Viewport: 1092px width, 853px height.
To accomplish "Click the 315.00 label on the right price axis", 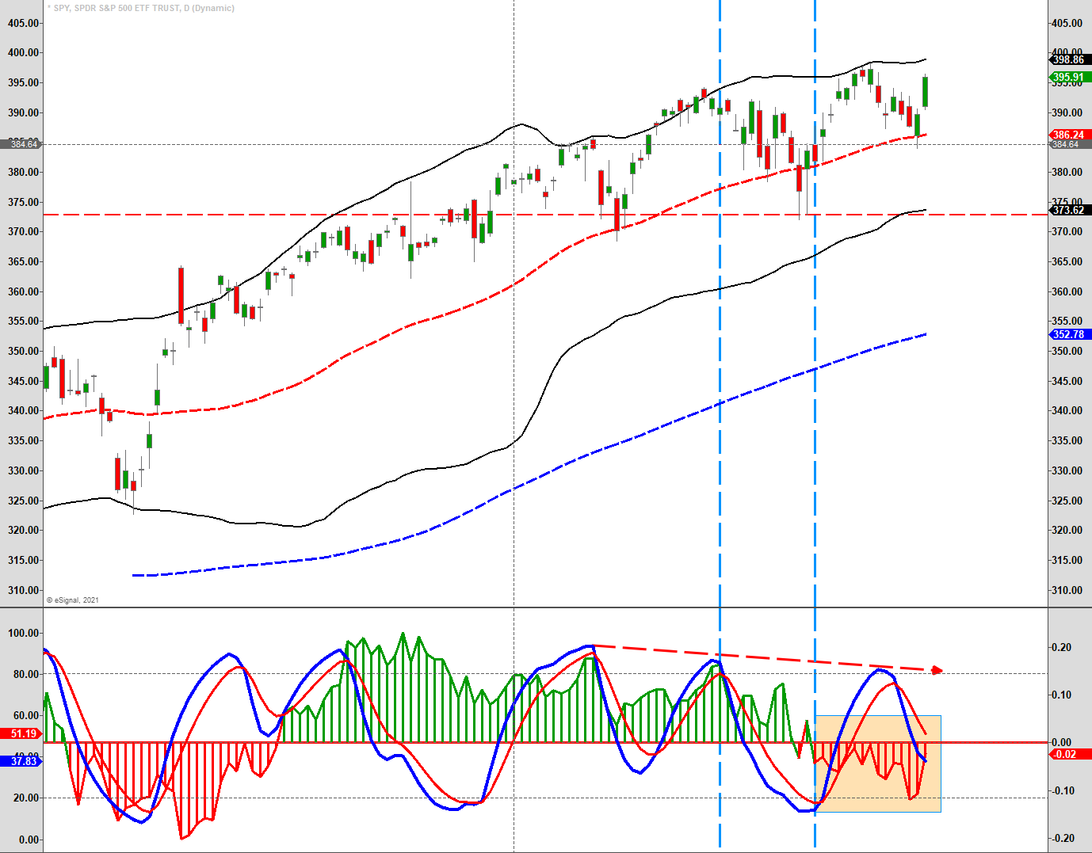I will click(x=1067, y=560).
